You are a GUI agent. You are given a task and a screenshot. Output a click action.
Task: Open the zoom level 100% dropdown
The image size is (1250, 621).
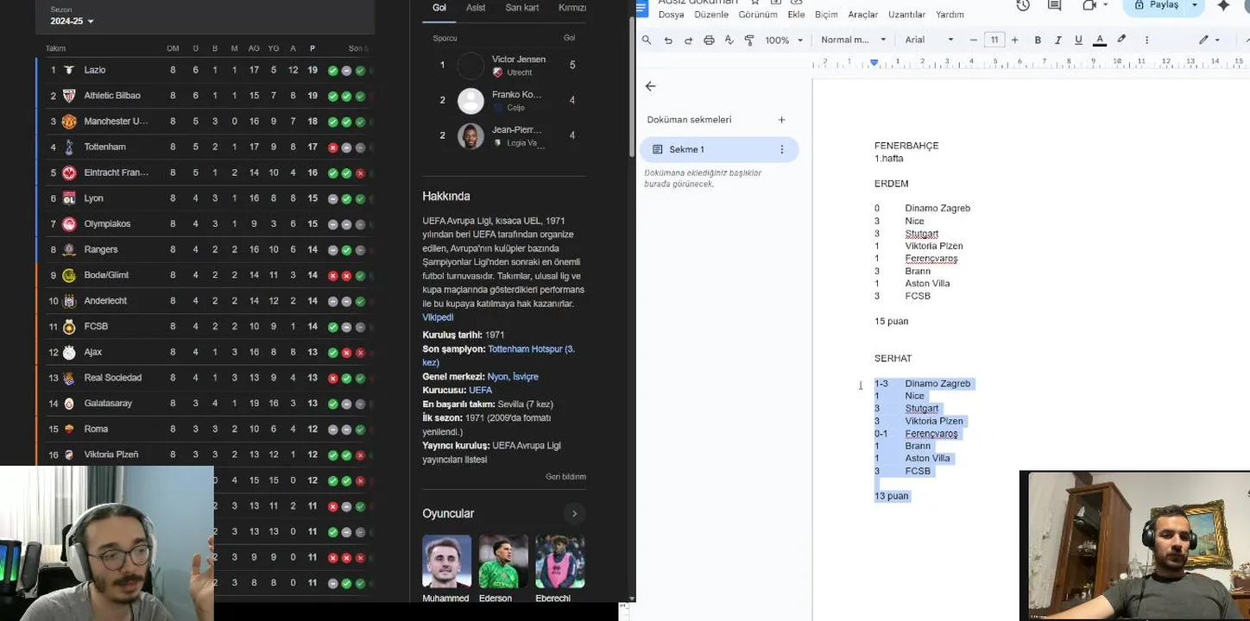tap(784, 40)
